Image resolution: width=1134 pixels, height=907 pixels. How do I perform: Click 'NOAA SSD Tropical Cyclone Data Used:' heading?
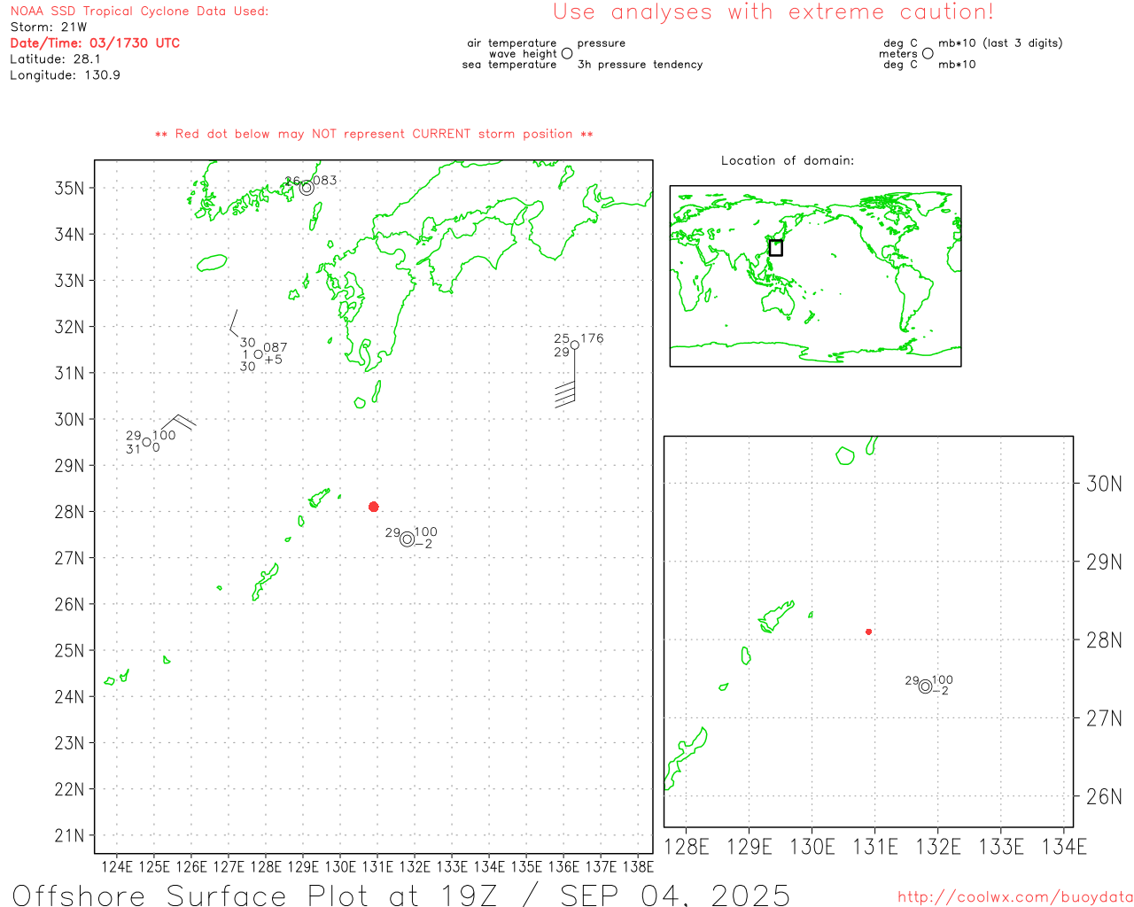139,12
